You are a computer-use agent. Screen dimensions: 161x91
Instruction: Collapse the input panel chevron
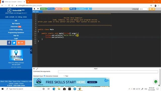point(34,69)
